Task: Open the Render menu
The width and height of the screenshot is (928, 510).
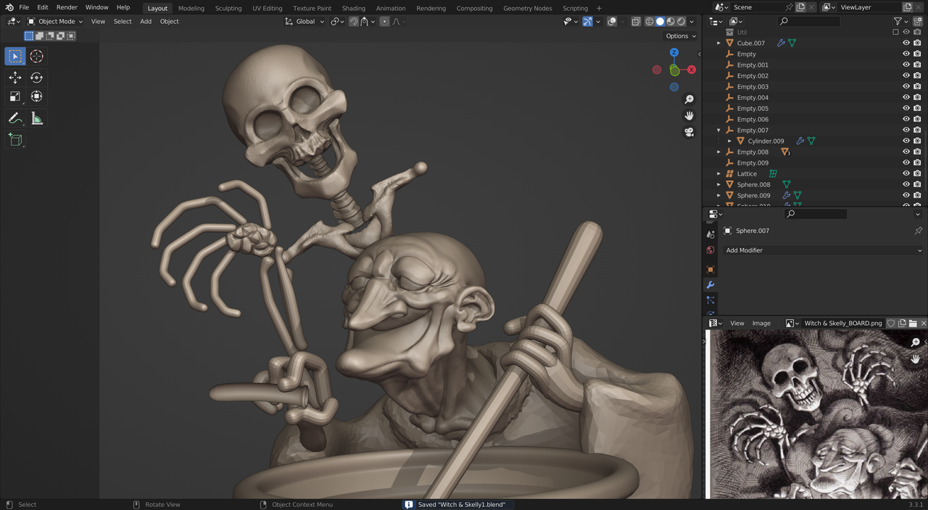Action: [67, 7]
